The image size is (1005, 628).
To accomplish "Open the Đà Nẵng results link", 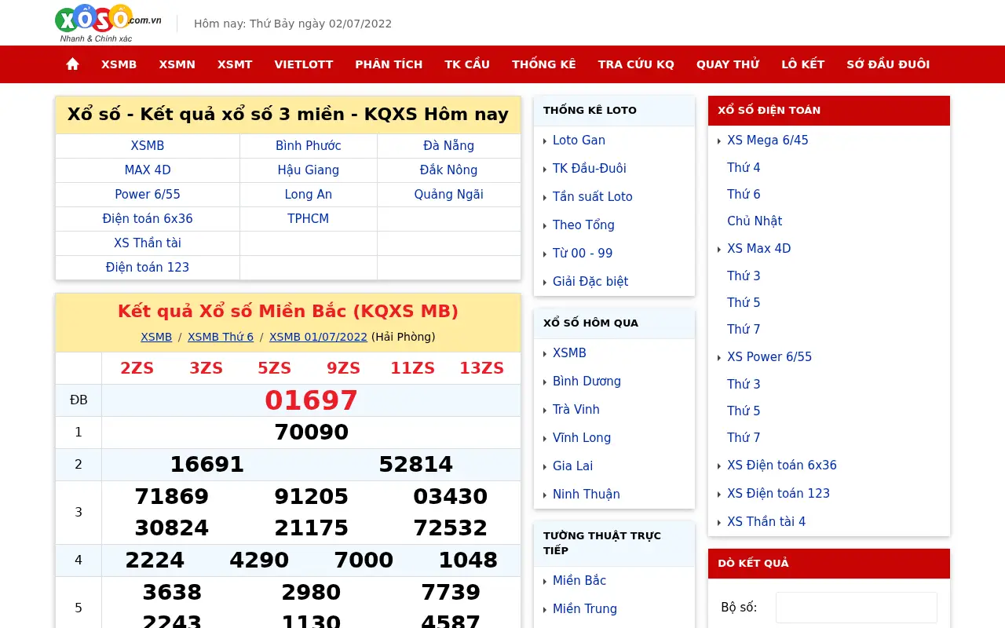I will click(448, 146).
